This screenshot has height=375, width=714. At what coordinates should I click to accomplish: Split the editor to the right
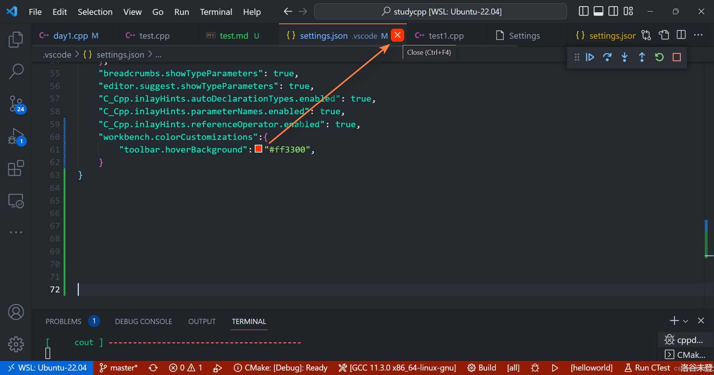tap(681, 35)
